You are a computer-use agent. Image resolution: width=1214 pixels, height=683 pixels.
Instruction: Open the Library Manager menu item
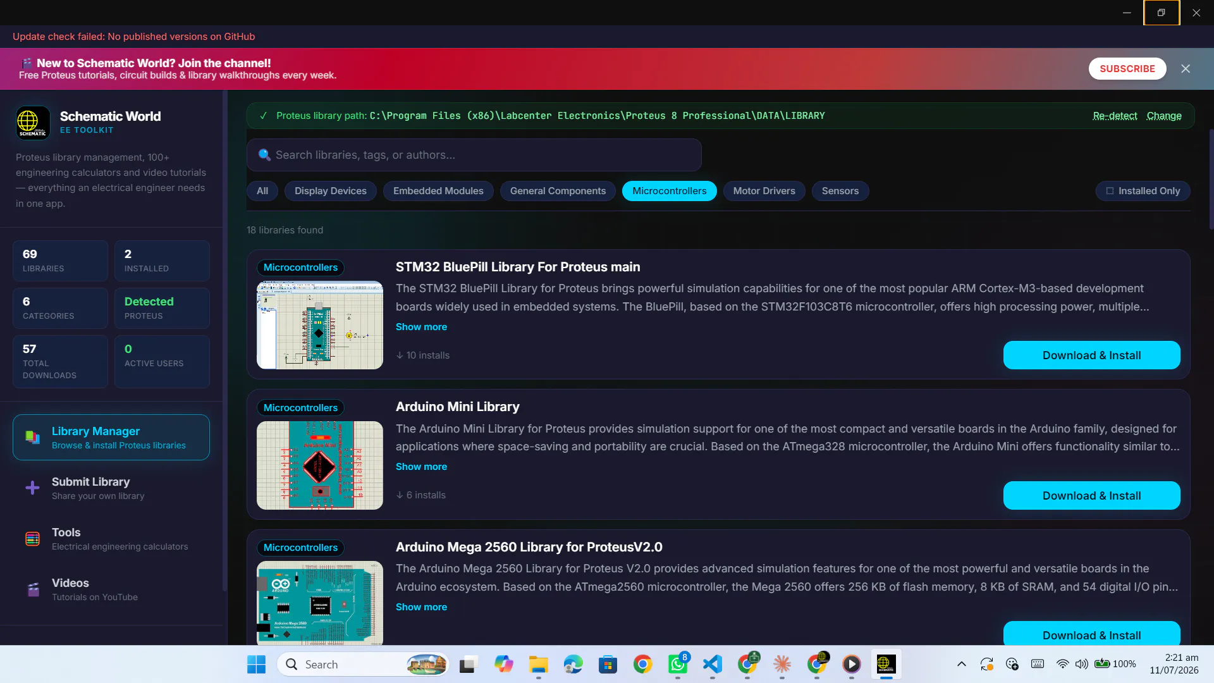(111, 437)
